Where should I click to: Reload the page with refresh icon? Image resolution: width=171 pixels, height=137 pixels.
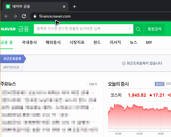(24, 16)
